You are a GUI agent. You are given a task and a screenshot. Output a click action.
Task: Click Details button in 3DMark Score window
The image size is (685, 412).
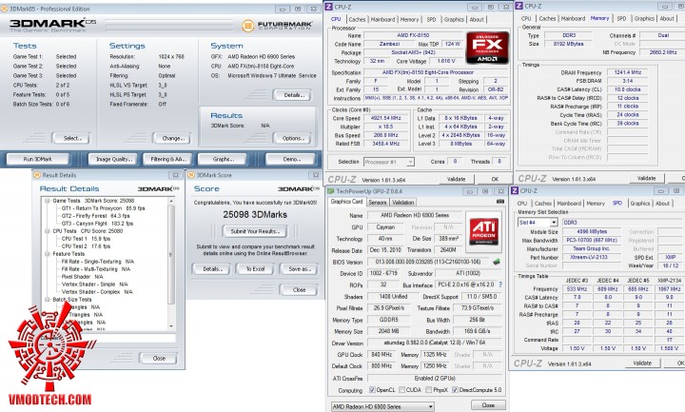212,269
